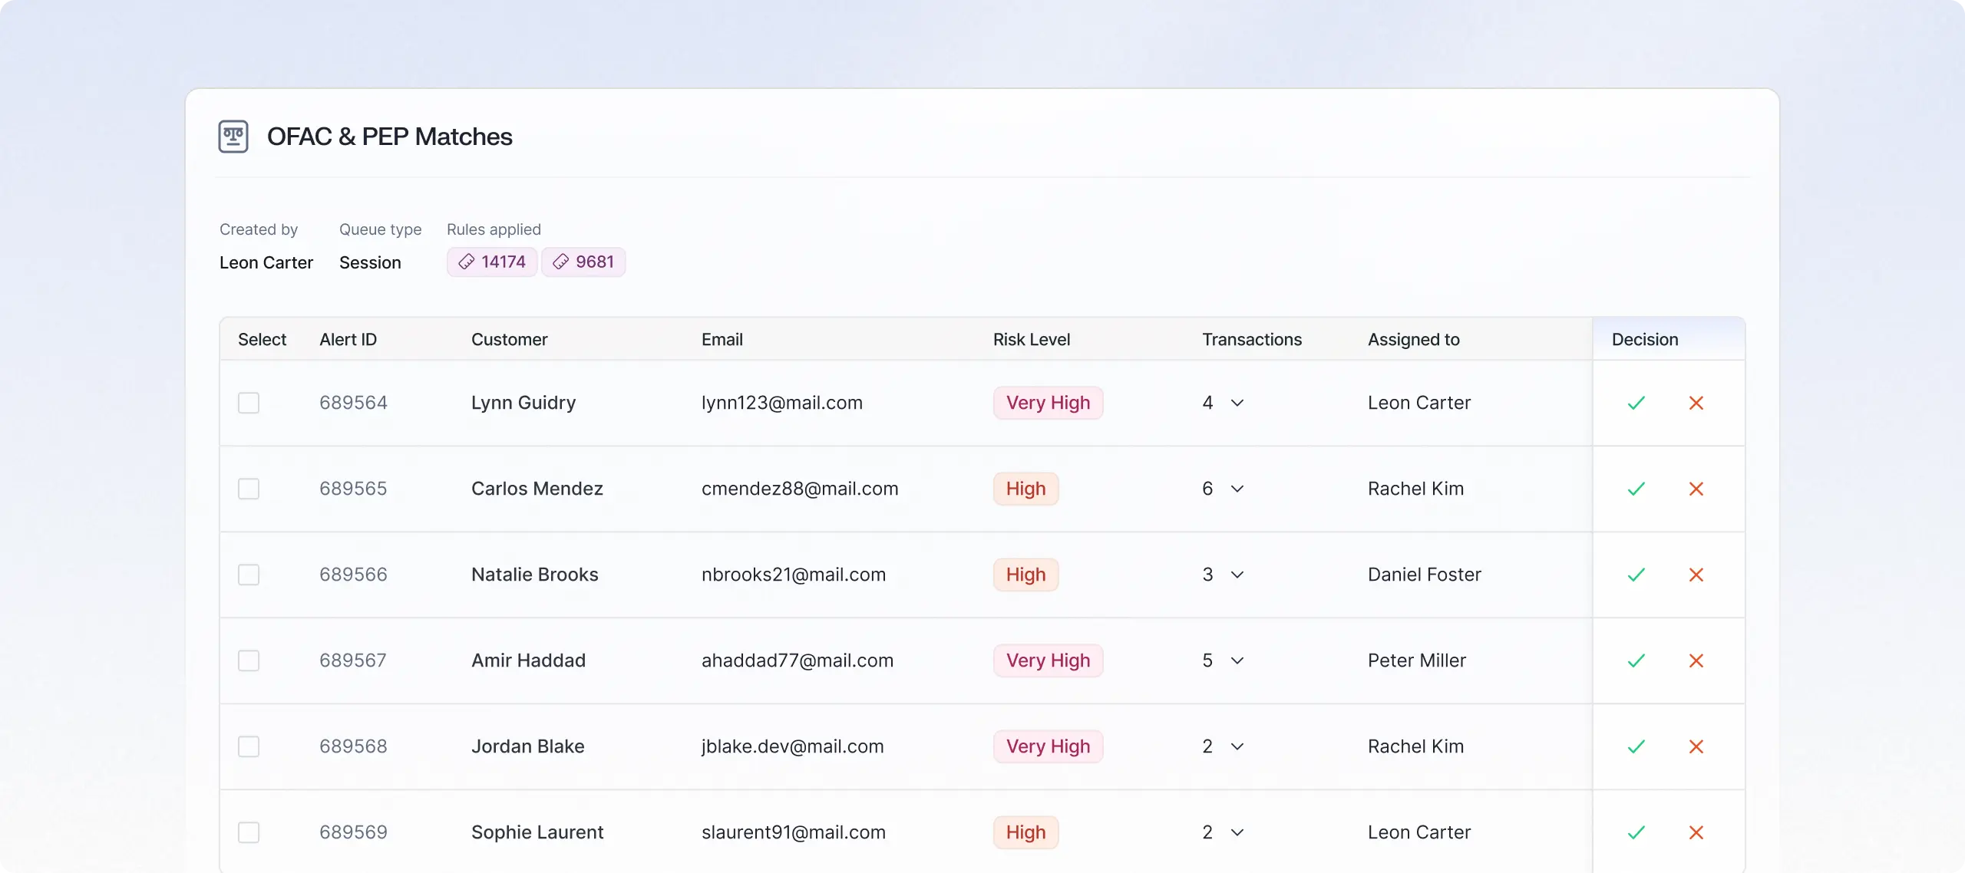Viewport: 1965px width, 873px height.
Task: Reject Carlos Mendez alert with red X
Action: coord(1696,489)
